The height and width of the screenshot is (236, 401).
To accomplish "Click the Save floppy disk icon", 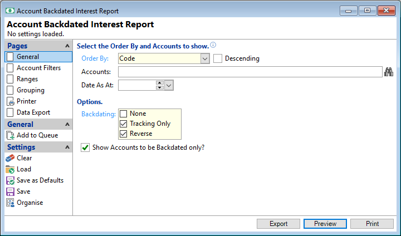I will coord(11,191).
